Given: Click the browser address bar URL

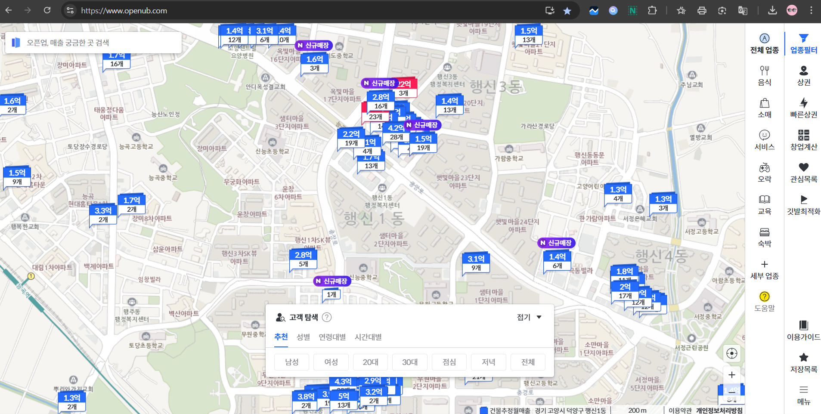Looking at the screenshot, I should click(x=124, y=11).
